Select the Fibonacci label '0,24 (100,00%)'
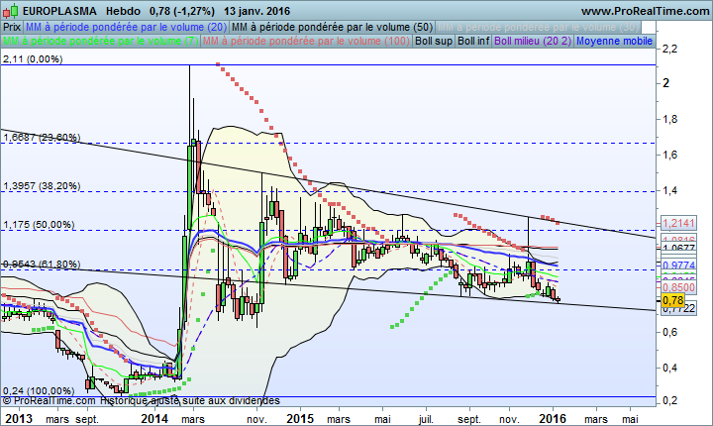Screen dimensions: 713x426 (39, 391)
